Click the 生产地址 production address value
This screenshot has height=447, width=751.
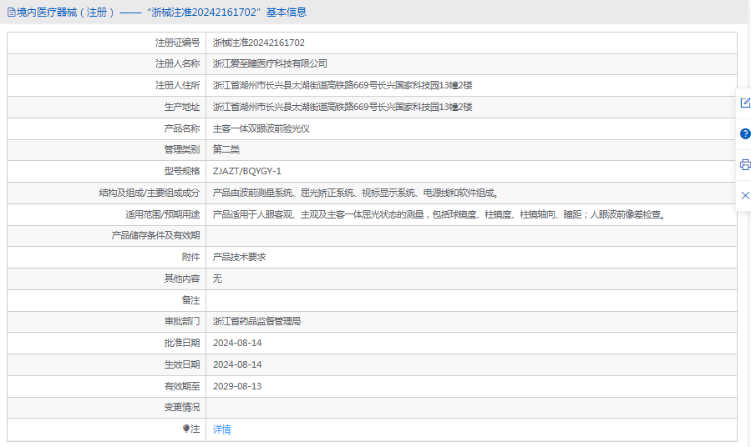pyautogui.click(x=343, y=107)
